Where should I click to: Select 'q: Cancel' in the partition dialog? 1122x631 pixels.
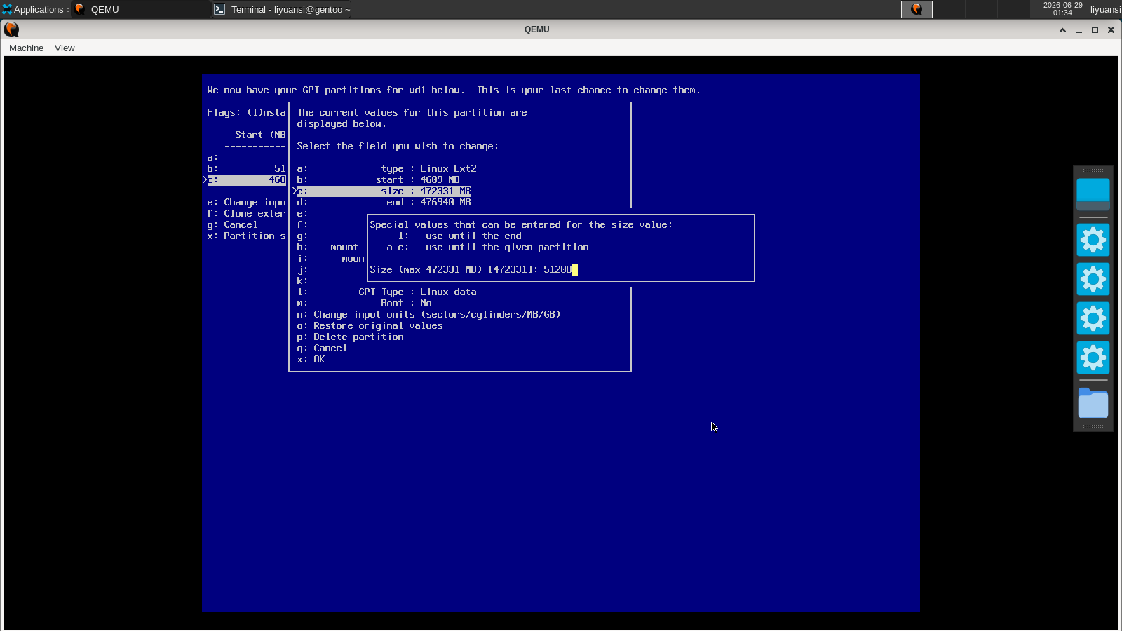[x=322, y=348]
